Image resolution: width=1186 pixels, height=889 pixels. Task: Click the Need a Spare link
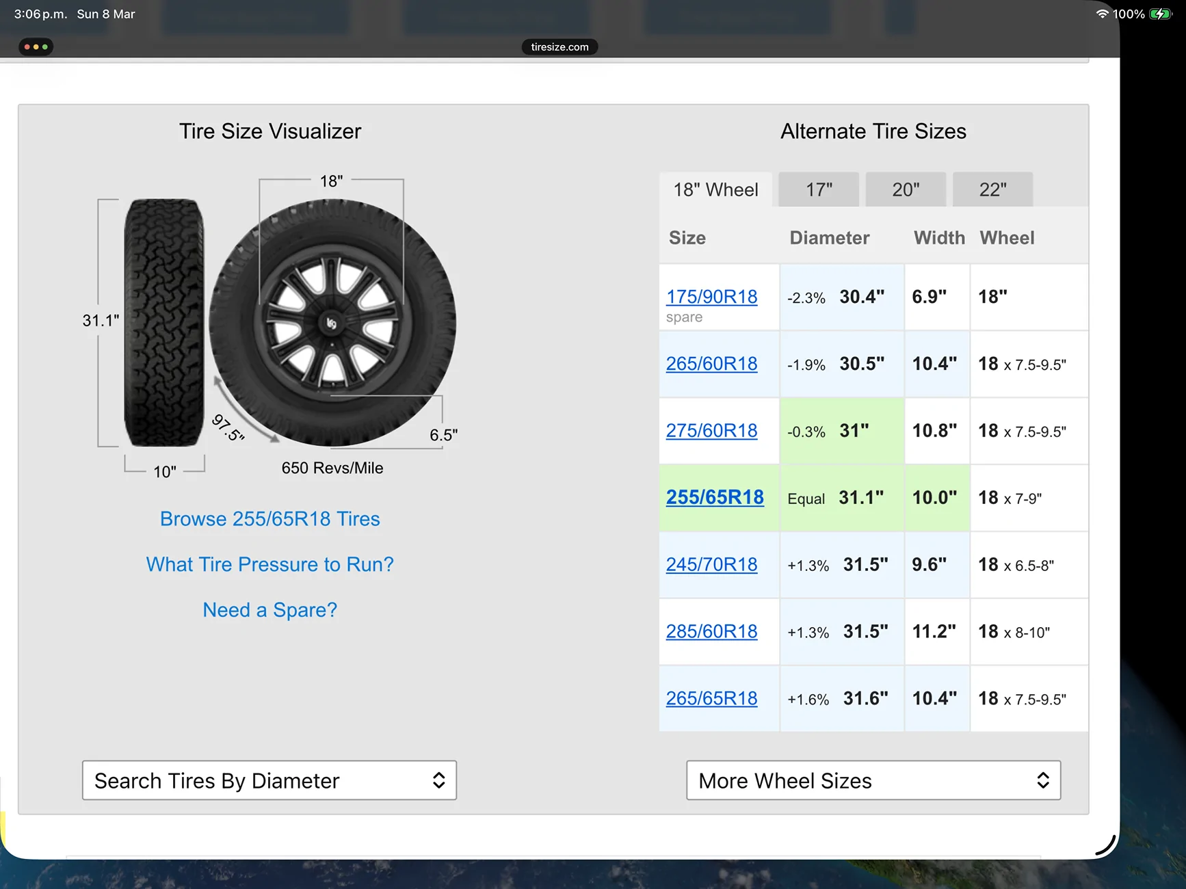(x=269, y=609)
